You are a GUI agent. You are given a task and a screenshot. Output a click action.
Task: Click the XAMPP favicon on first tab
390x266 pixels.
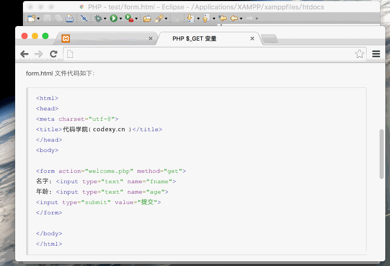pos(66,39)
